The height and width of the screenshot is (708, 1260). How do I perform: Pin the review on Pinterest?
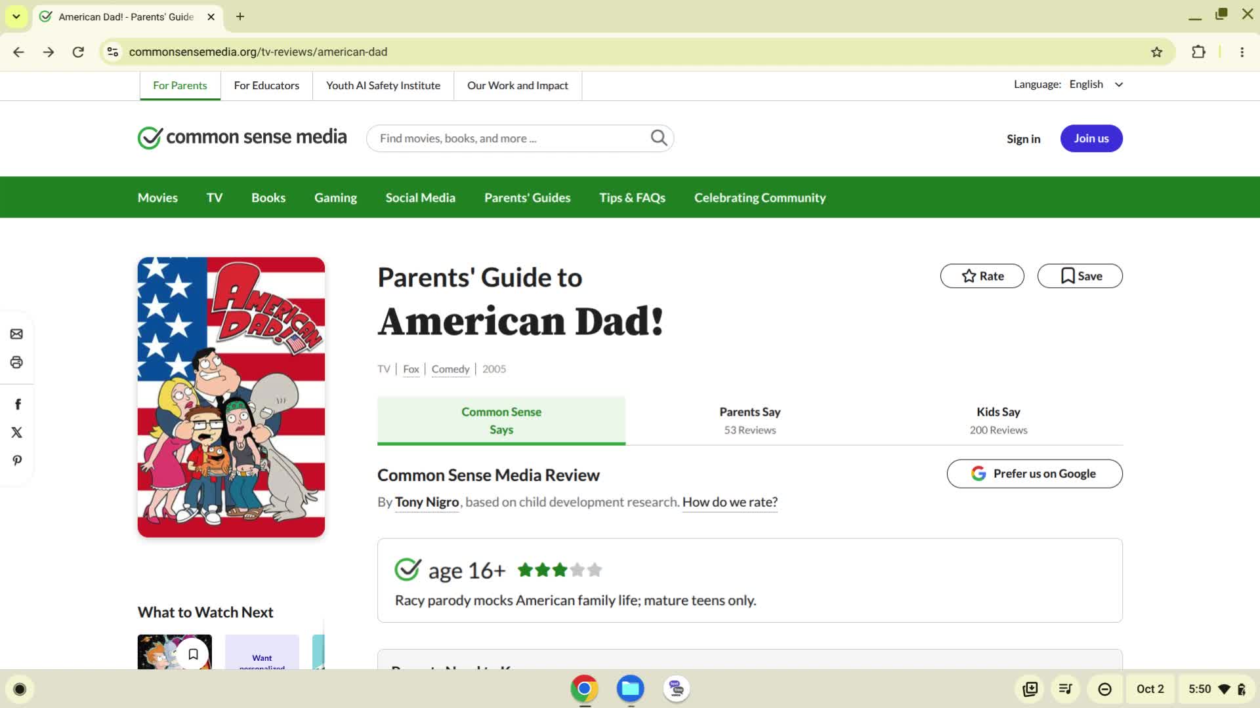point(16,461)
